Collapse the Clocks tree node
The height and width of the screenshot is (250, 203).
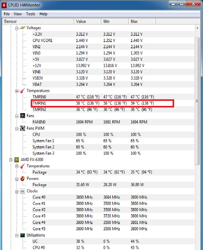[x=17, y=192]
